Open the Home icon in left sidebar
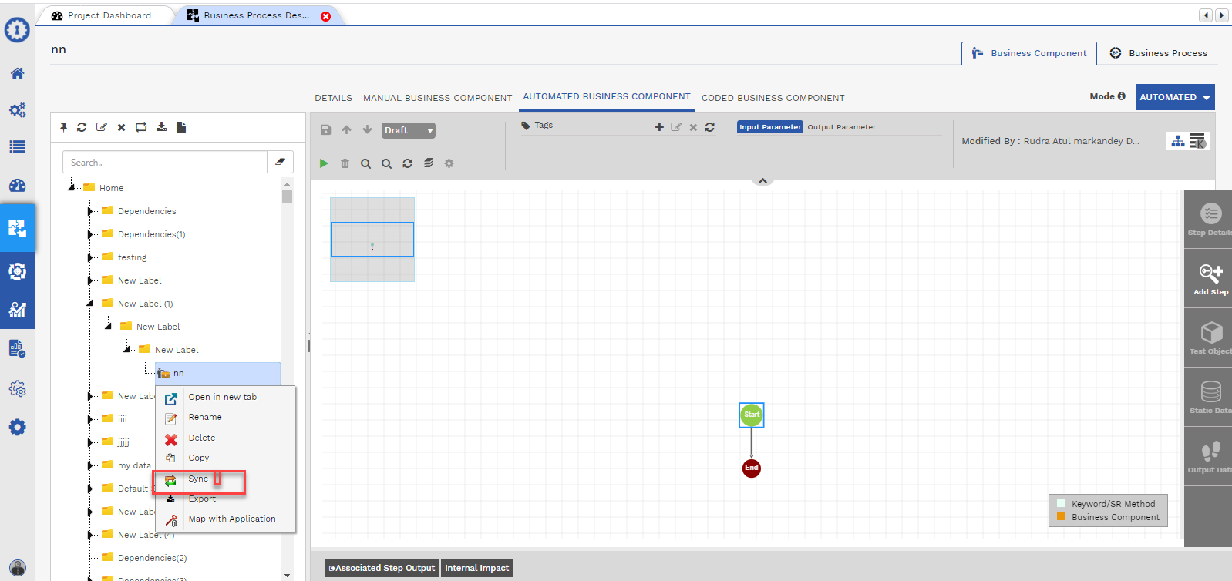The height and width of the screenshot is (581, 1232). coord(17,73)
